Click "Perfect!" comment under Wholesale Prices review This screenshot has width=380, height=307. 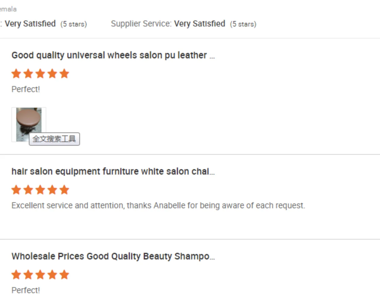[26, 290]
